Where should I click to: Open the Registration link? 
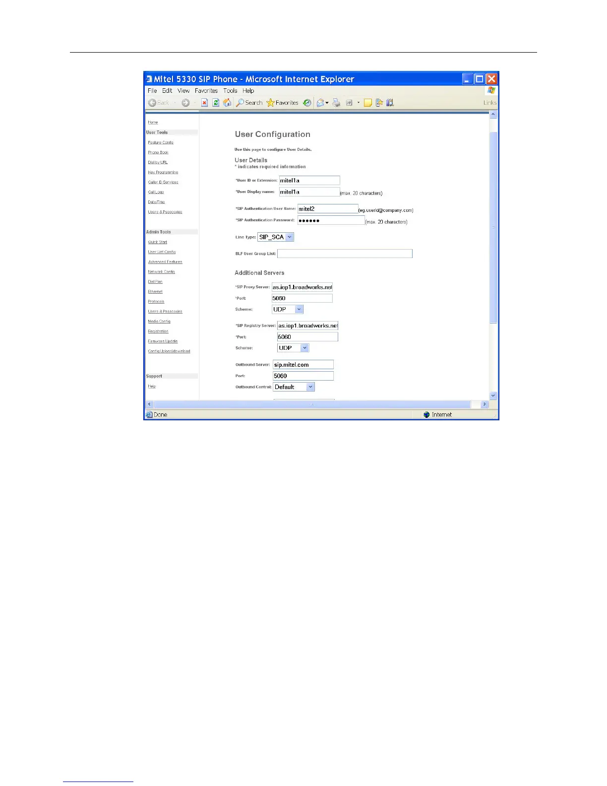pos(158,331)
